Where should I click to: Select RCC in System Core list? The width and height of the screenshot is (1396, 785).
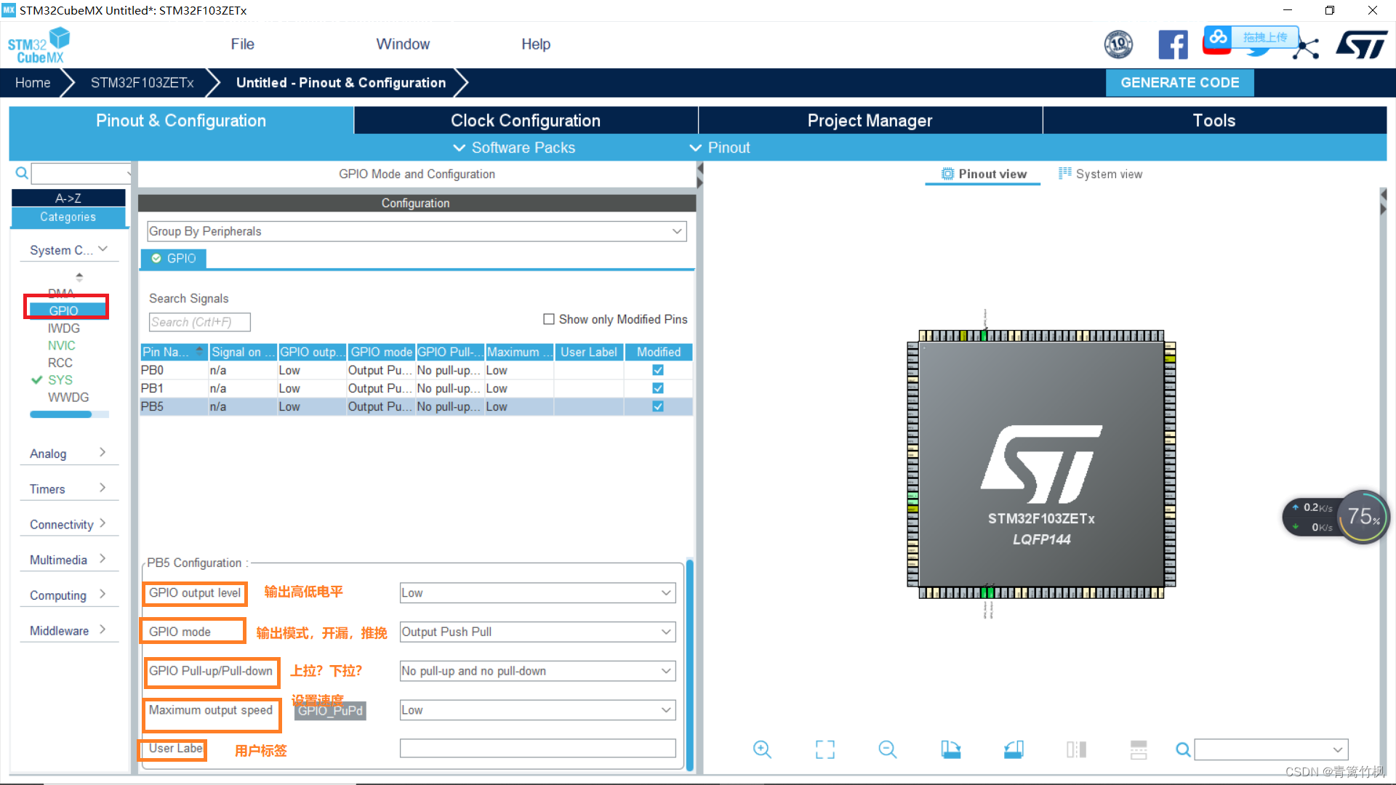(60, 363)
